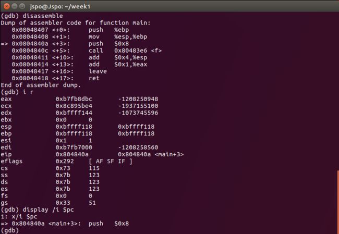Image resolution: width=339 pixels, height=234 pixels.
Task: Minimize the terminal window
Action: (x=14, y=6)
